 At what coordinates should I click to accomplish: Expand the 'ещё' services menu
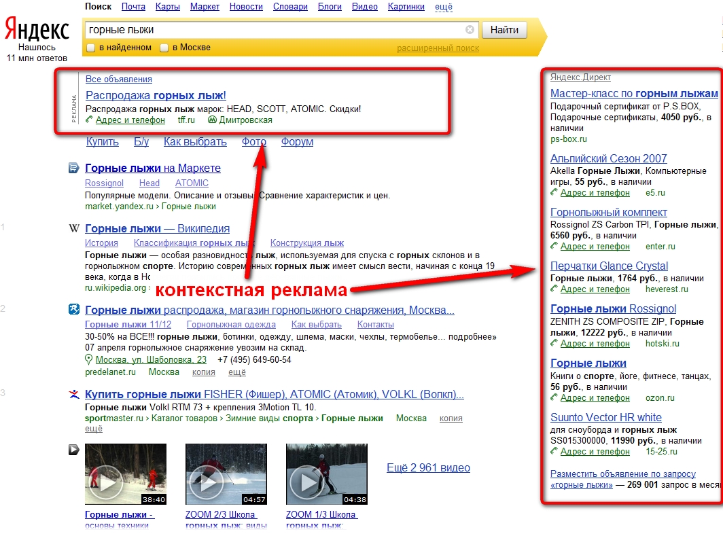pyautogui.click(x=444, y=7)
